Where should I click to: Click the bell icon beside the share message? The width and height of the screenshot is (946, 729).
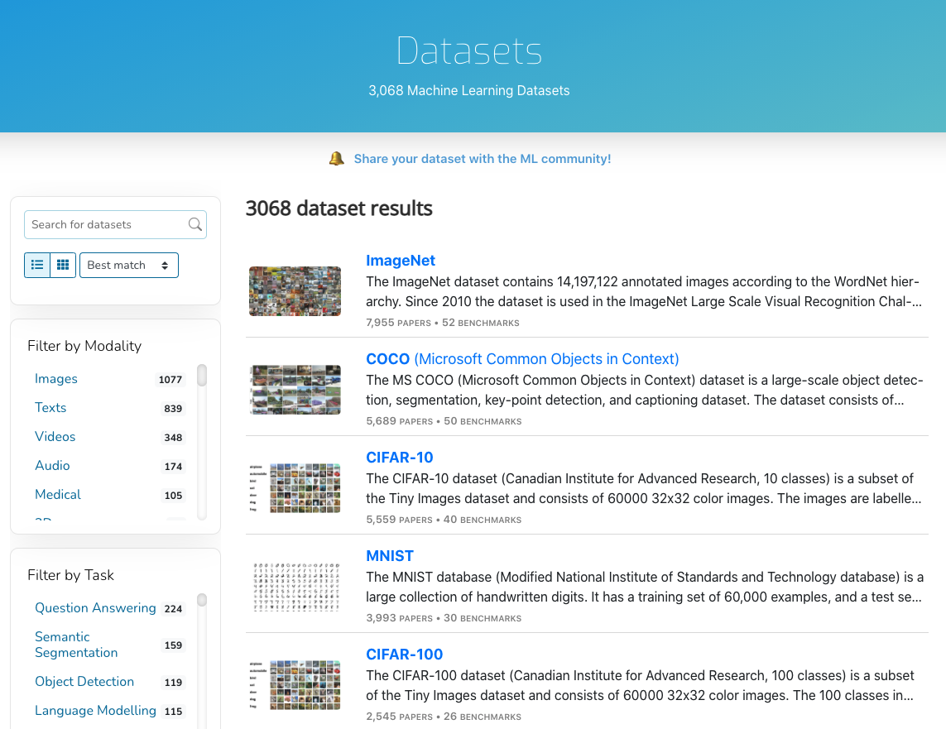(x=337, y=159)
